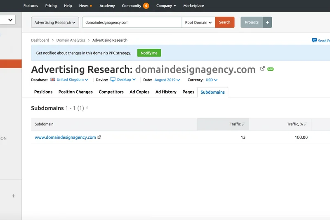
Task: Open Company menu dropdown
Action: 166,6
